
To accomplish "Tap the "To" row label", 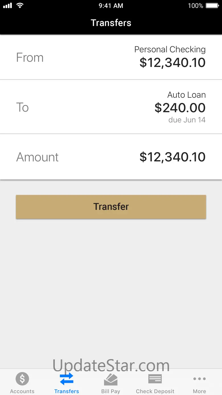I will [x=22, y=107].
